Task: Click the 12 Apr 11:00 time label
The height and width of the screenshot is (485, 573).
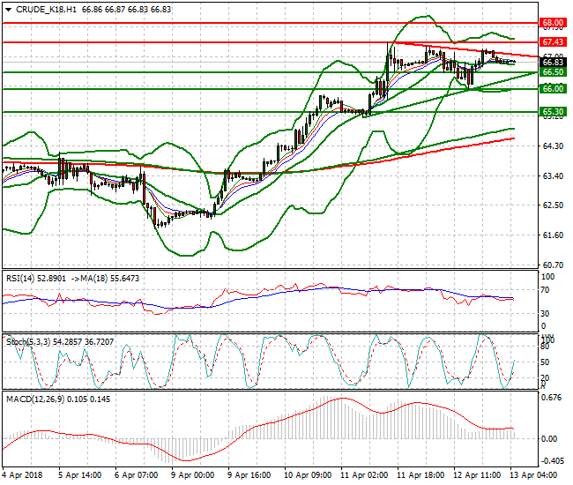Action: [x=477, y=475]
